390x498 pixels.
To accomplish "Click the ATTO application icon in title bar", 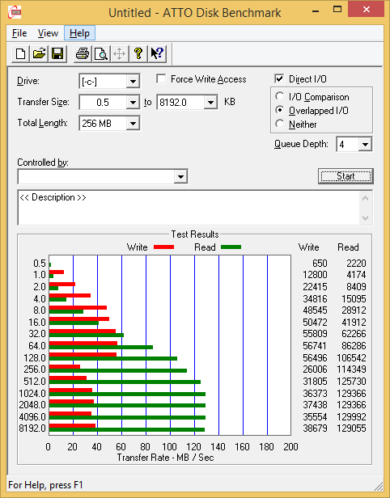I will pos(15,12).
